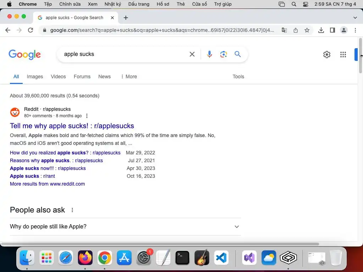Open Reasons why apple sucks link

[56, 160]
